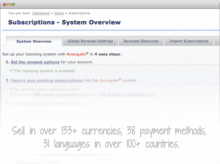Click 'Set the renewal options' link
Viewport: 220px width, 164px height.
[x=35, y=62]
